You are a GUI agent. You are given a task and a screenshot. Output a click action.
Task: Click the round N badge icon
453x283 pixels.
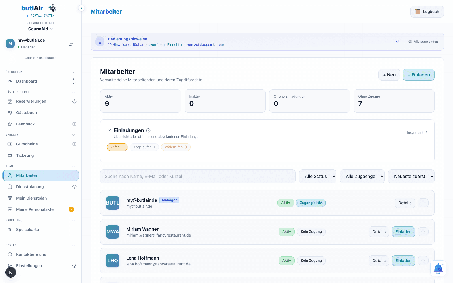(11, 272)
